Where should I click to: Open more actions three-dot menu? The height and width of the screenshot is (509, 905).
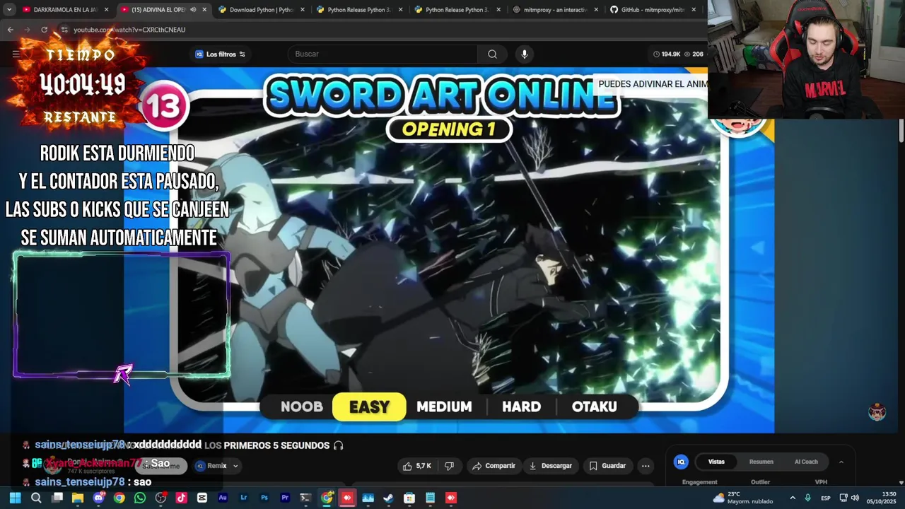coord(645,466)
